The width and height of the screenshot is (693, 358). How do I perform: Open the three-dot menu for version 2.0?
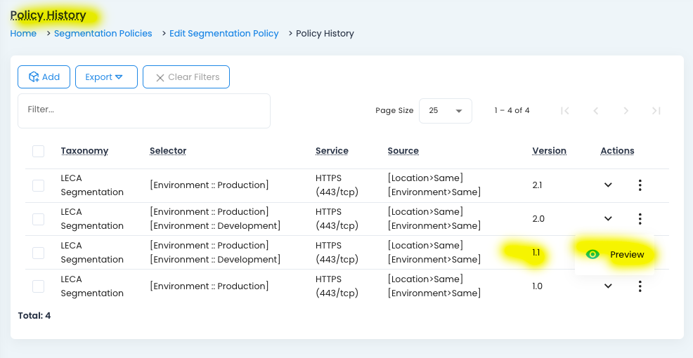pyautogui.click(x=640, y=219)
